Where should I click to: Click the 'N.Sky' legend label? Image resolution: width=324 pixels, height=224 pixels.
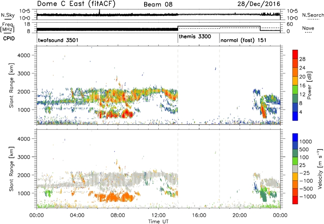tap(8, 15)
